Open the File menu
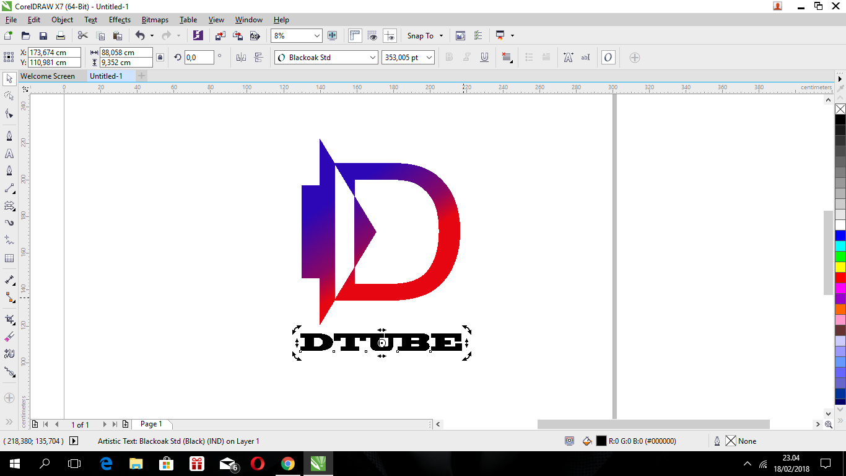Screen dimensions: 846x476 pos(11,20)
